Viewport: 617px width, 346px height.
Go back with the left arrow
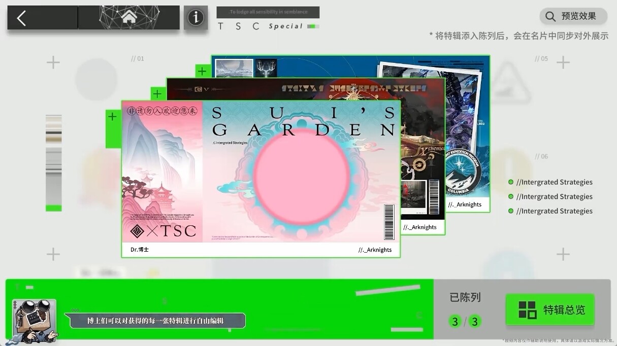coord(21,18)
